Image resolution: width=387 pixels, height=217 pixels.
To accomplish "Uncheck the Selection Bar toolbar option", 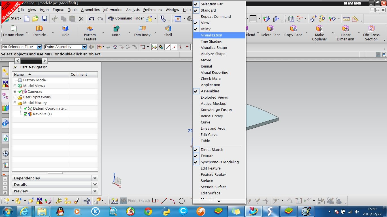I will [195, 4].
